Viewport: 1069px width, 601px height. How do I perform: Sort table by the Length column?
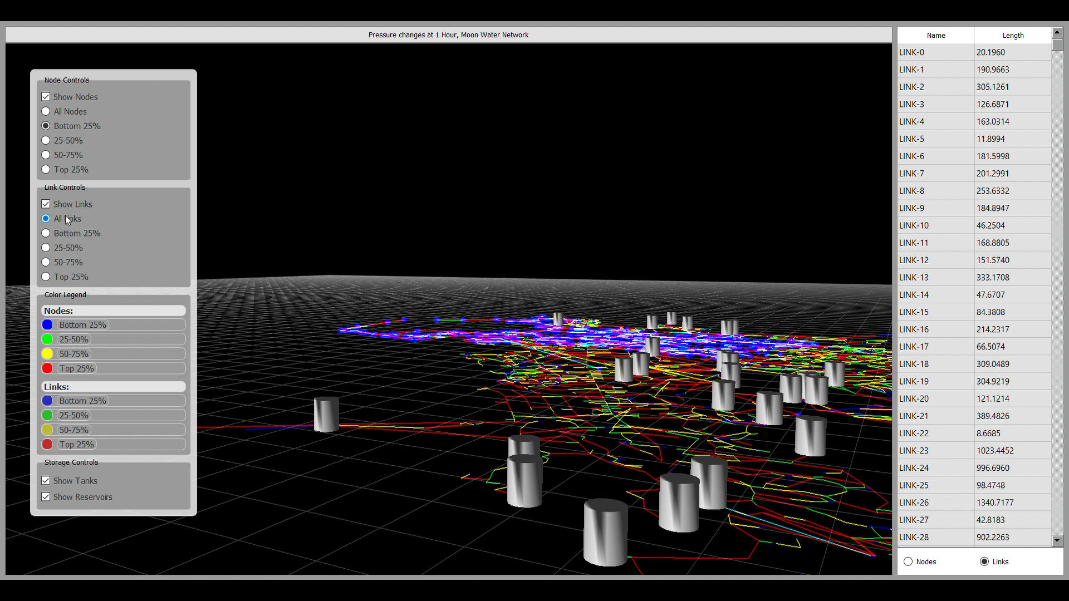(x=1012, y=35)
